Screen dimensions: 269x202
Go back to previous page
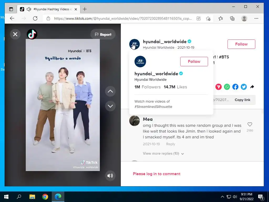pyautogui.click(x=12, y=18)
